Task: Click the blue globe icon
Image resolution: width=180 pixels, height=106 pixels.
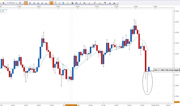Action: point(63,3)
